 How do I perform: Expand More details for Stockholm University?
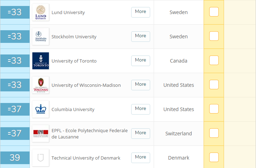coord(141,36)
